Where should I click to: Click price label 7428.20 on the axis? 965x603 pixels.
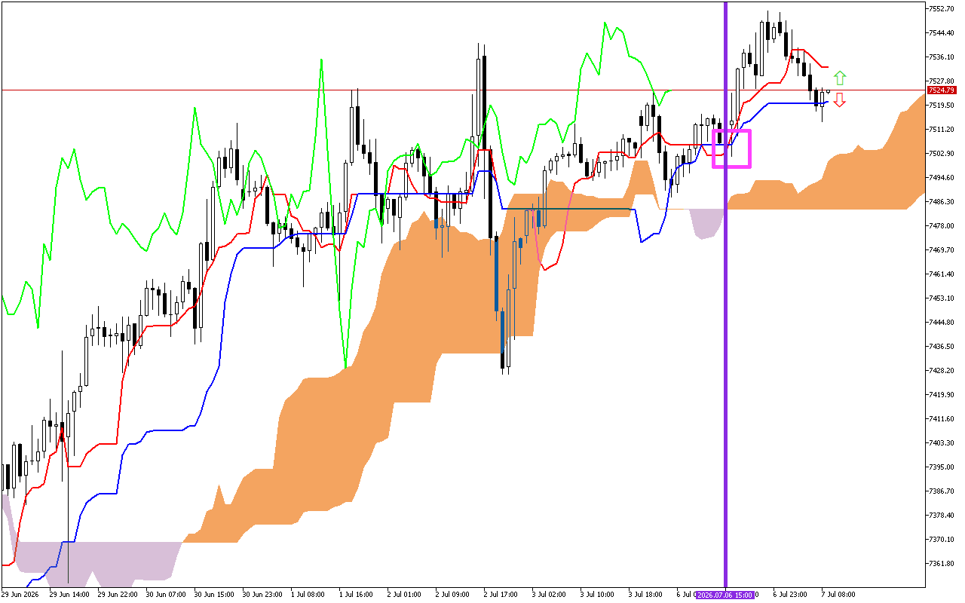coord(942,371)
